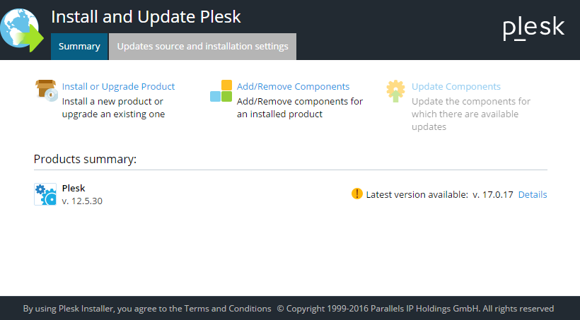
Task: Click the faded Update Components icon
Action: coord(395,91)
